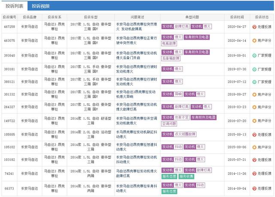This screenshot has height=197, width=275.
Task: Click the status icon in row 467258
Action: point(254,27)
